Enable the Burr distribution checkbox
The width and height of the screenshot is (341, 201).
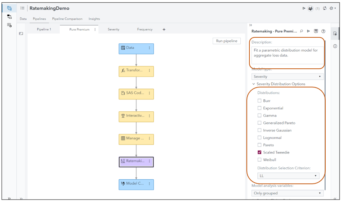pyautogui.click(x=259, y=101)
